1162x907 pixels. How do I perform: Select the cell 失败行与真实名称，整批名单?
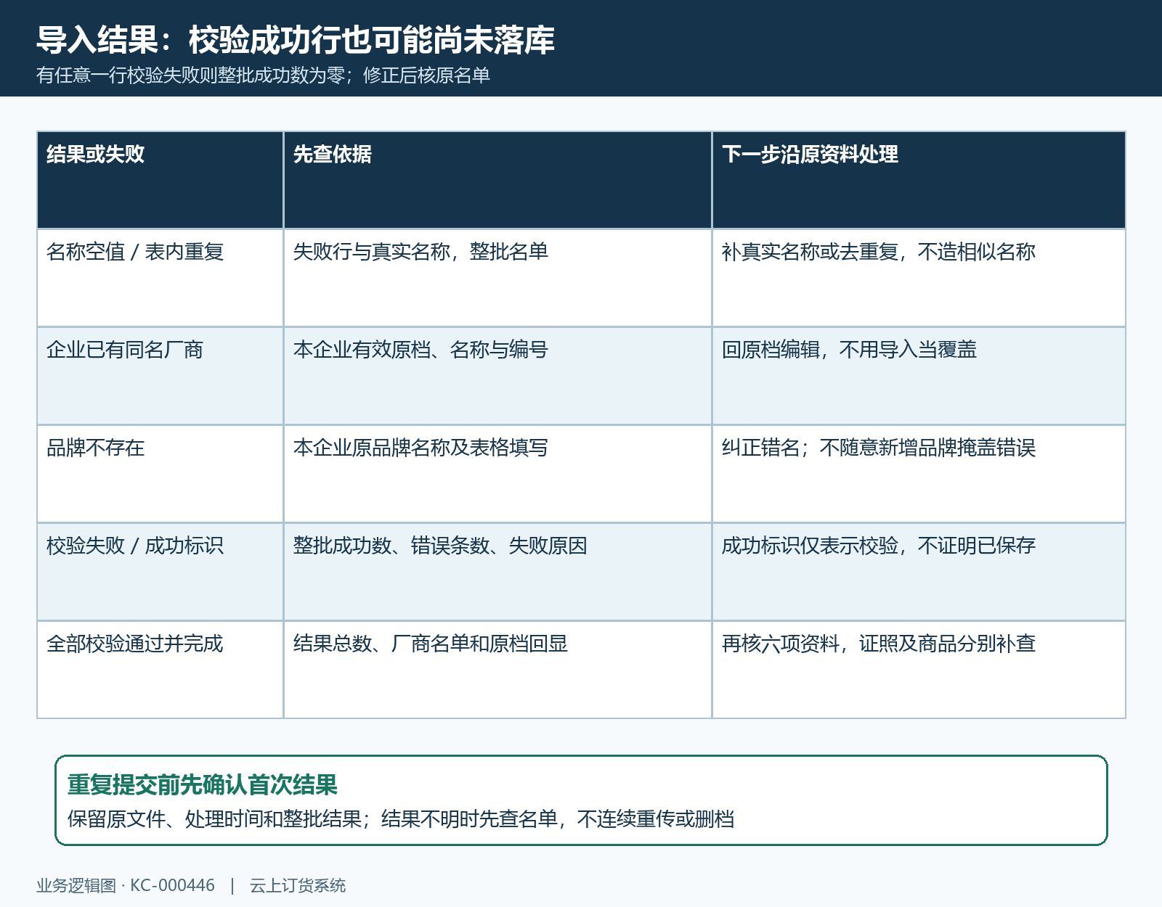click(497, 278)
